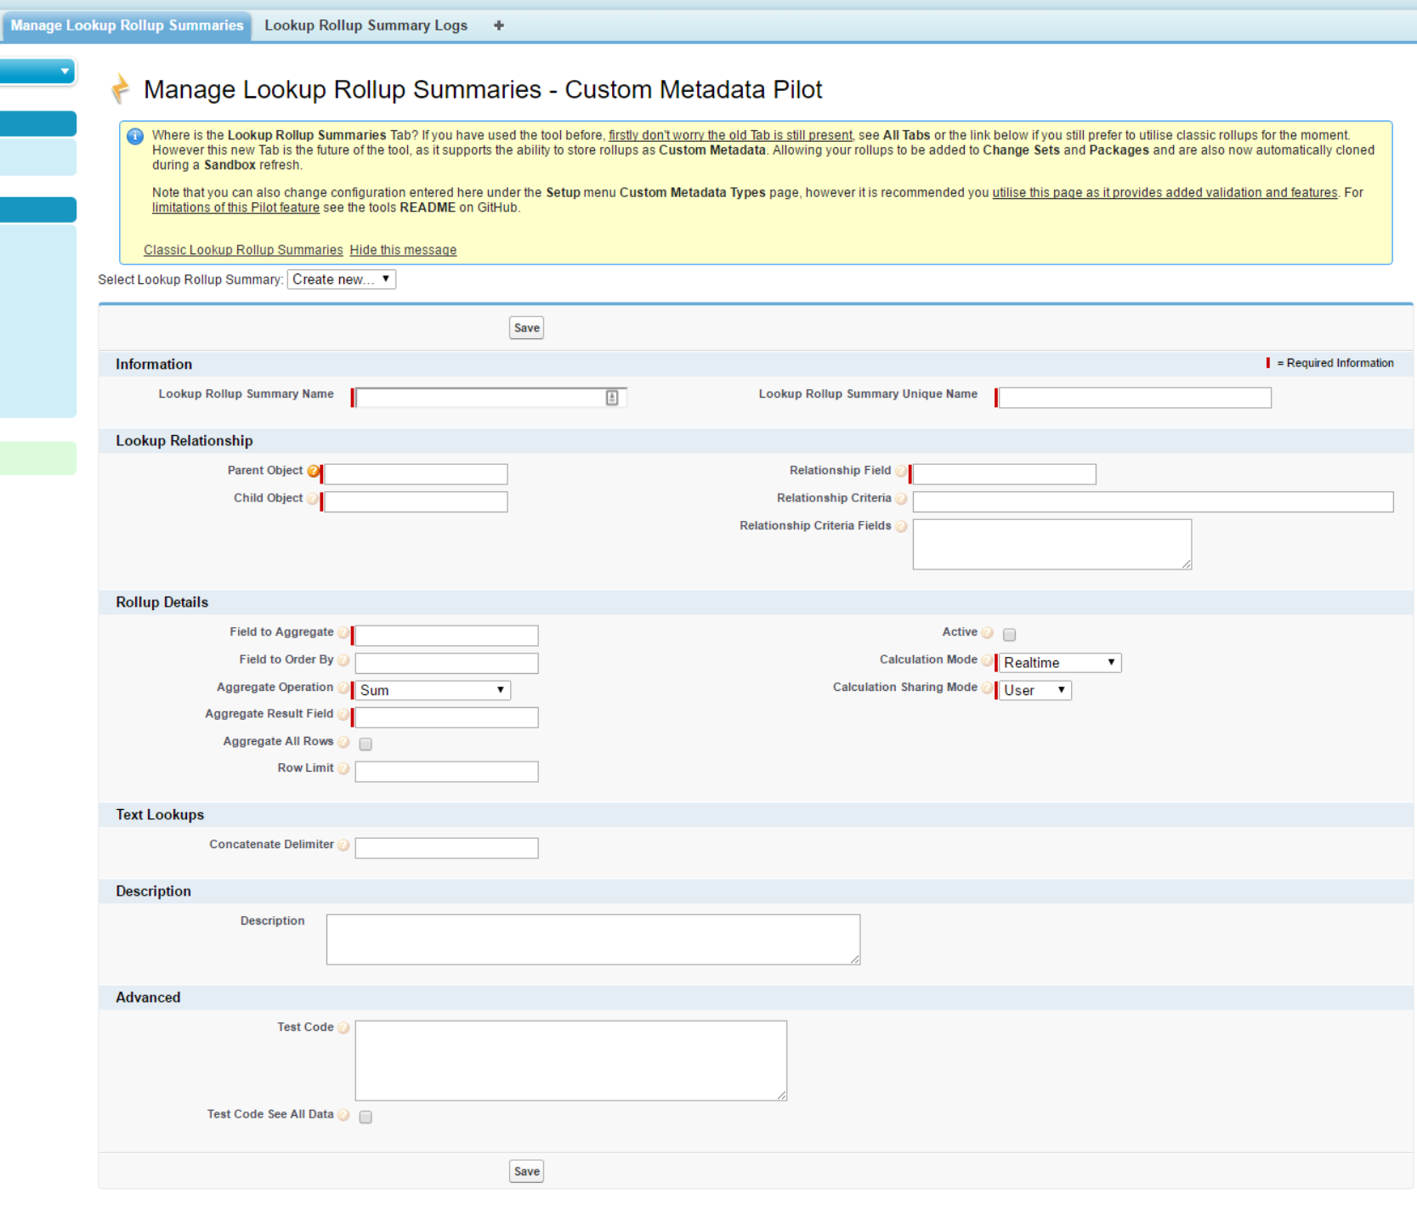Click the plus icon to add a tab

coord(499,25)
